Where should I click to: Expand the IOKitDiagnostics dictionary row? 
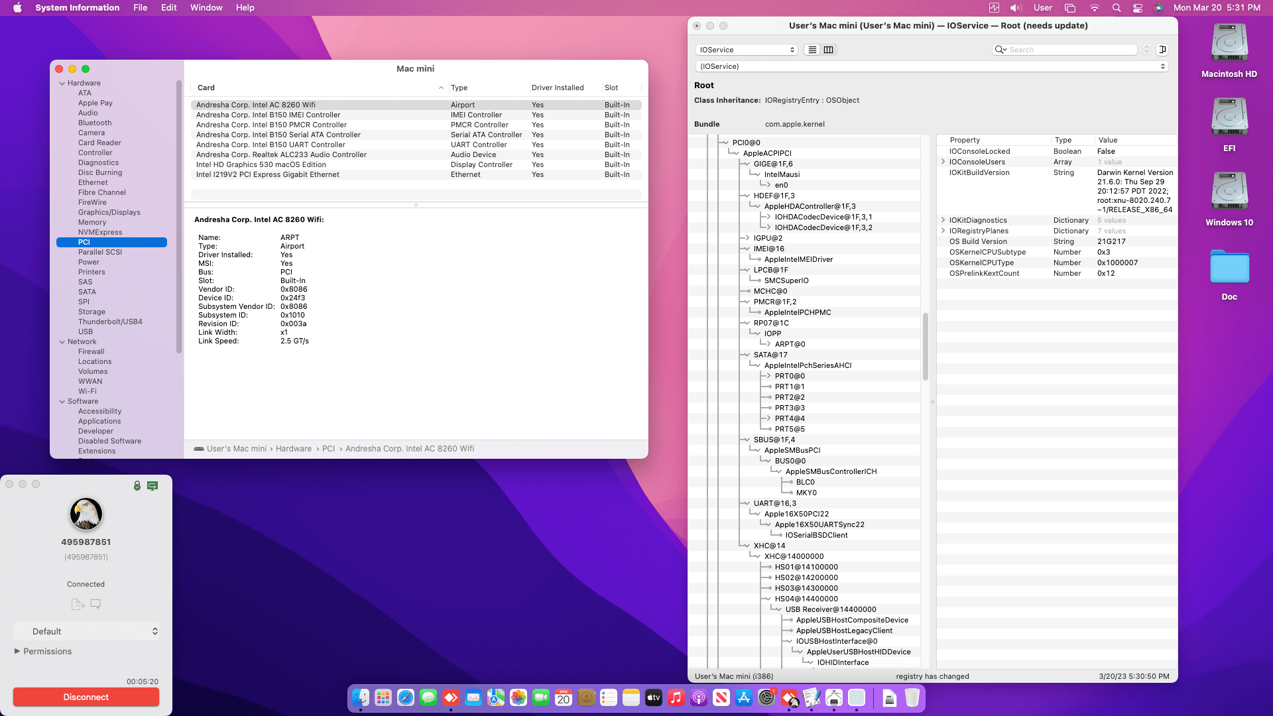pyautogui.click(x=943, y=220)
